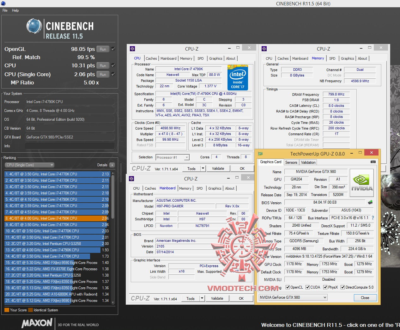Click the NVIDIA logo in GPU-Z
The width and height of the screenshot is (400, 330).
point(362,183)
